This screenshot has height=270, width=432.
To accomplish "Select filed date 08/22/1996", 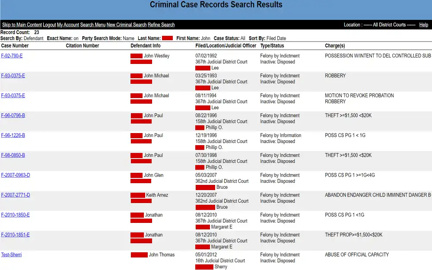I will [x=206, y=115].
